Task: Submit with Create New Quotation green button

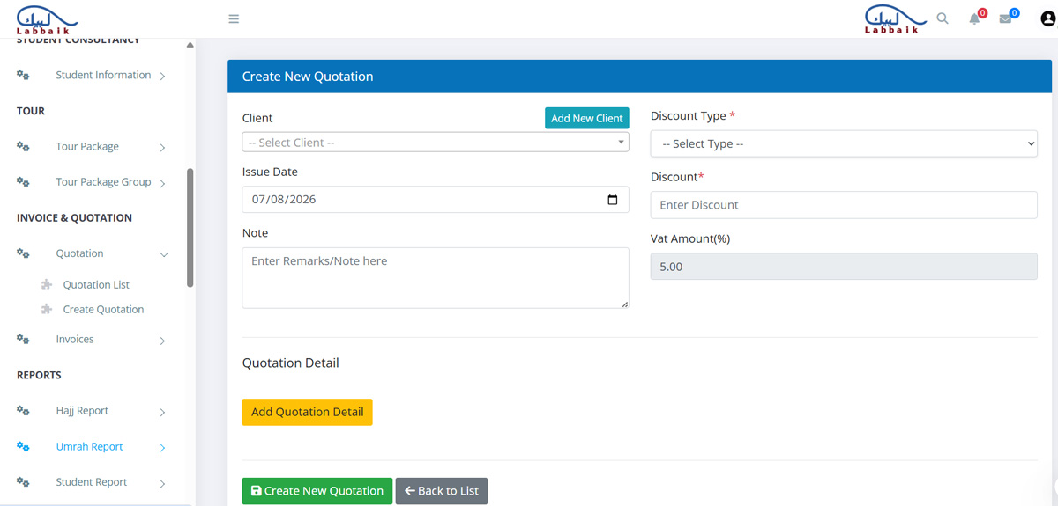Action: (x=317, y=491)
